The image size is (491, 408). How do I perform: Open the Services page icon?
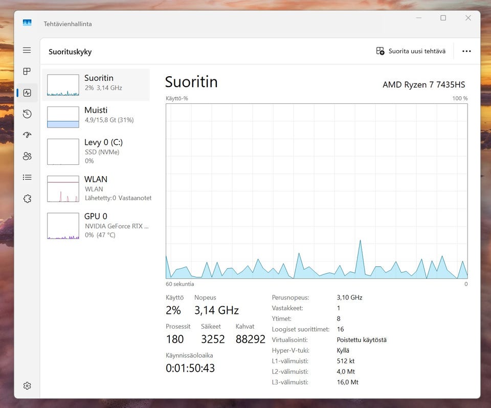[27, 199]
